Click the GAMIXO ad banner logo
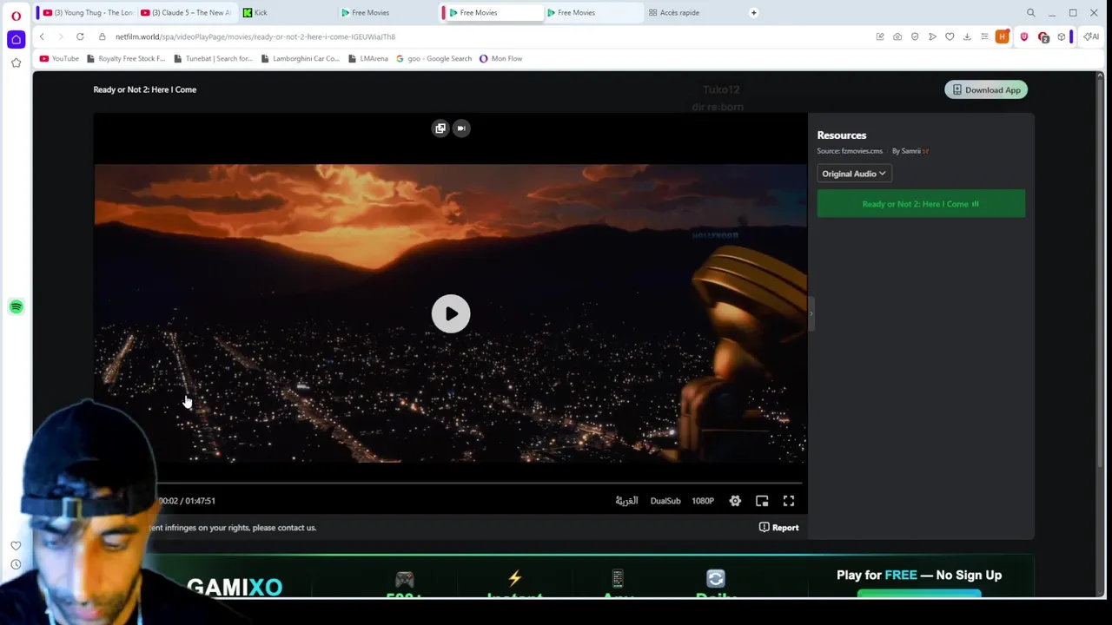This screenshot has width=1112, height=625. (x=235, y=587)
